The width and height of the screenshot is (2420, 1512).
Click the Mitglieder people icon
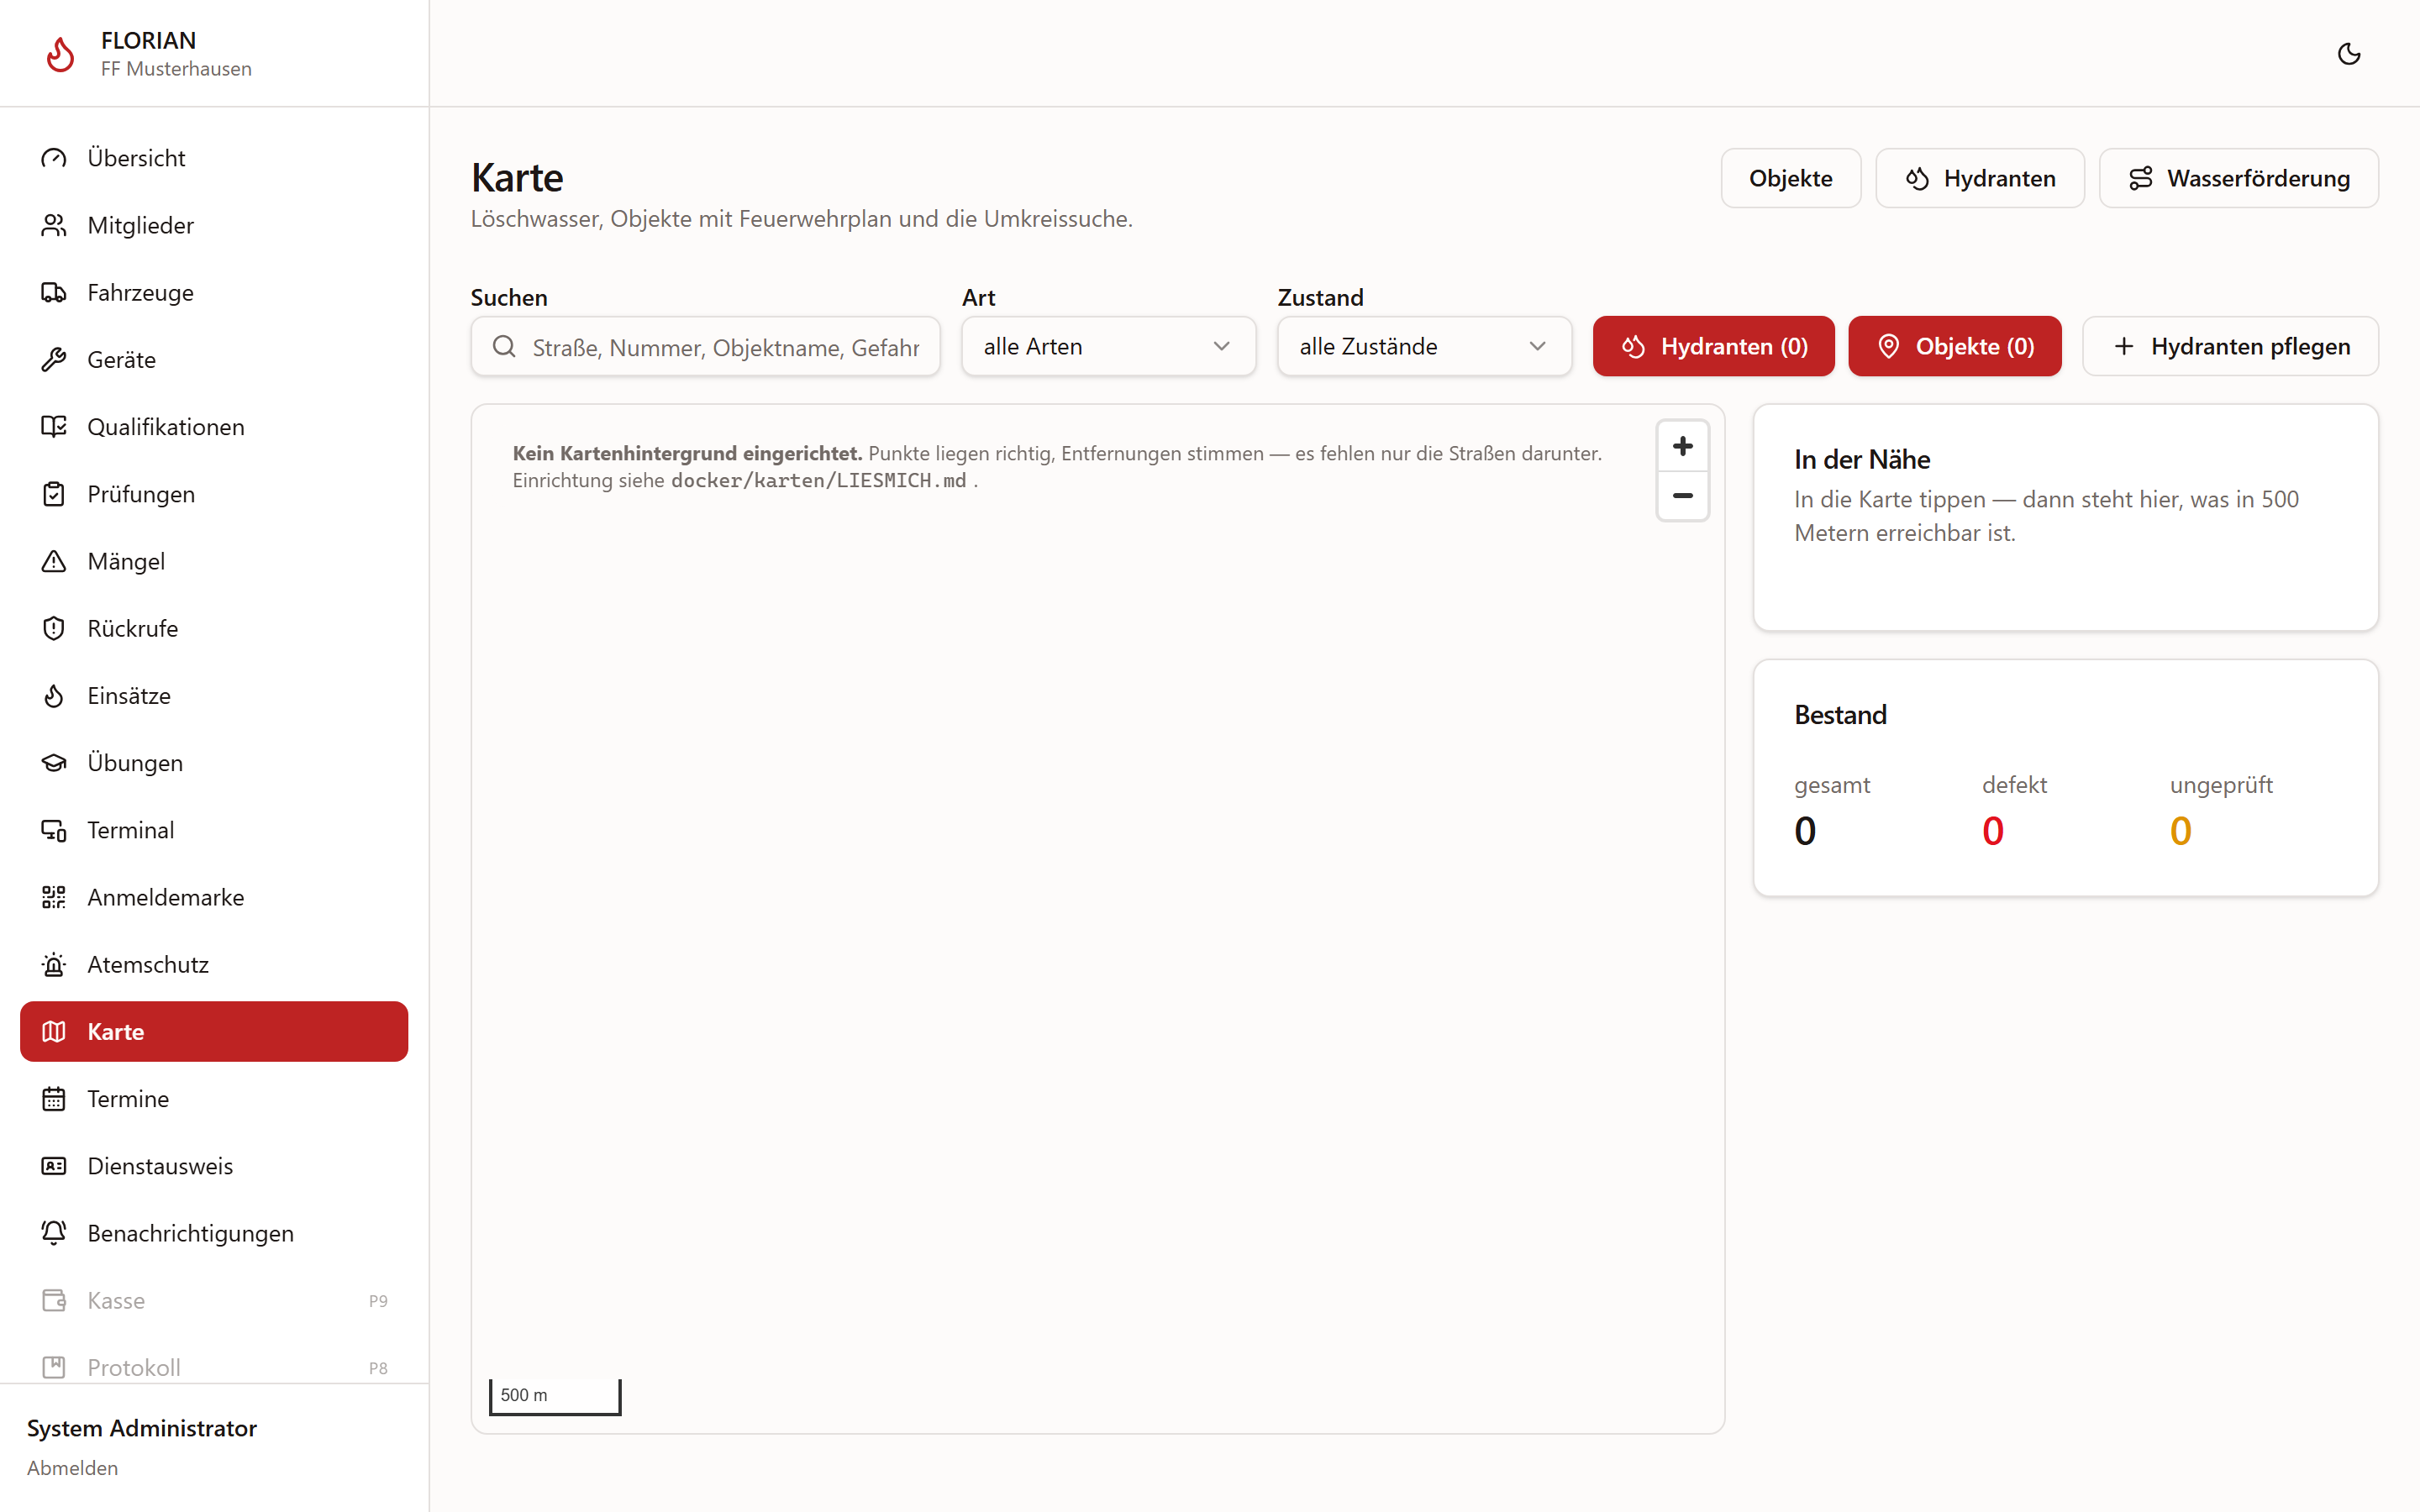54,225
